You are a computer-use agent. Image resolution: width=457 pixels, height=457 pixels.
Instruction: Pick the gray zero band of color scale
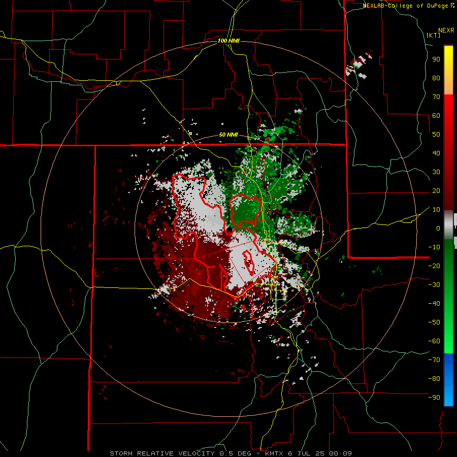point(448,224)
